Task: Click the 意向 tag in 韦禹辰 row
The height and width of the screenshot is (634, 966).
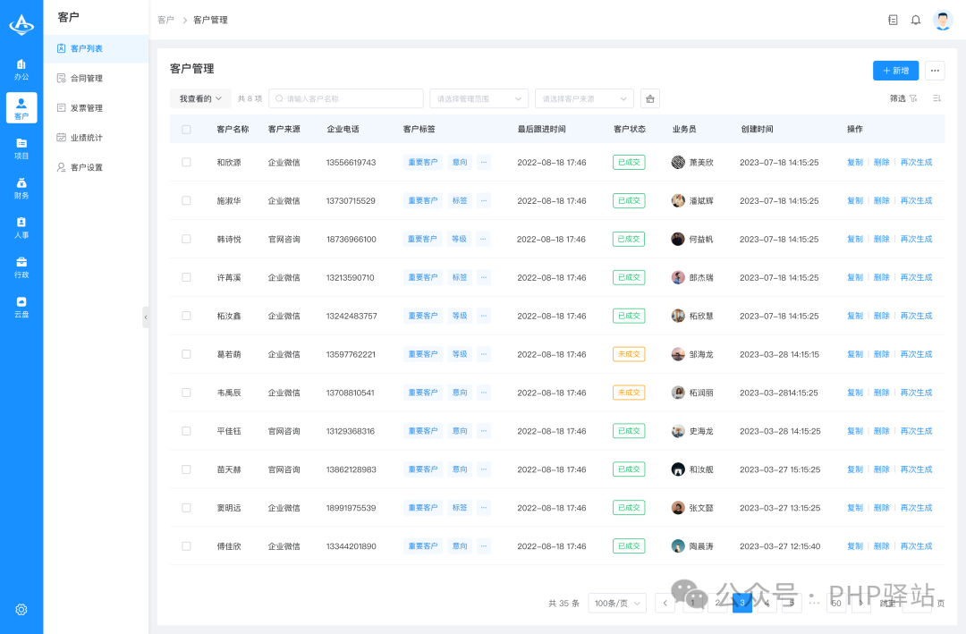Action: (x=460, y=393)
